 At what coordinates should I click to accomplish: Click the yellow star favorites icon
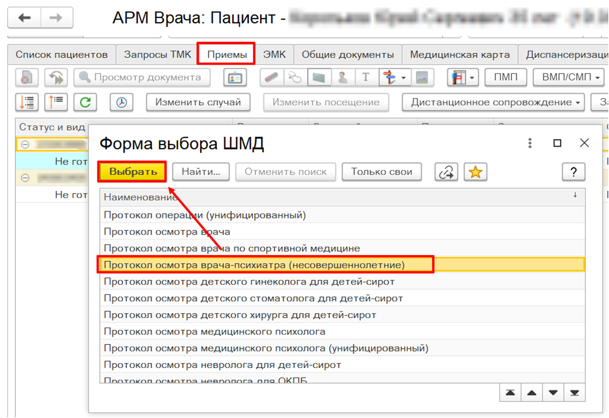coord(475,172)
